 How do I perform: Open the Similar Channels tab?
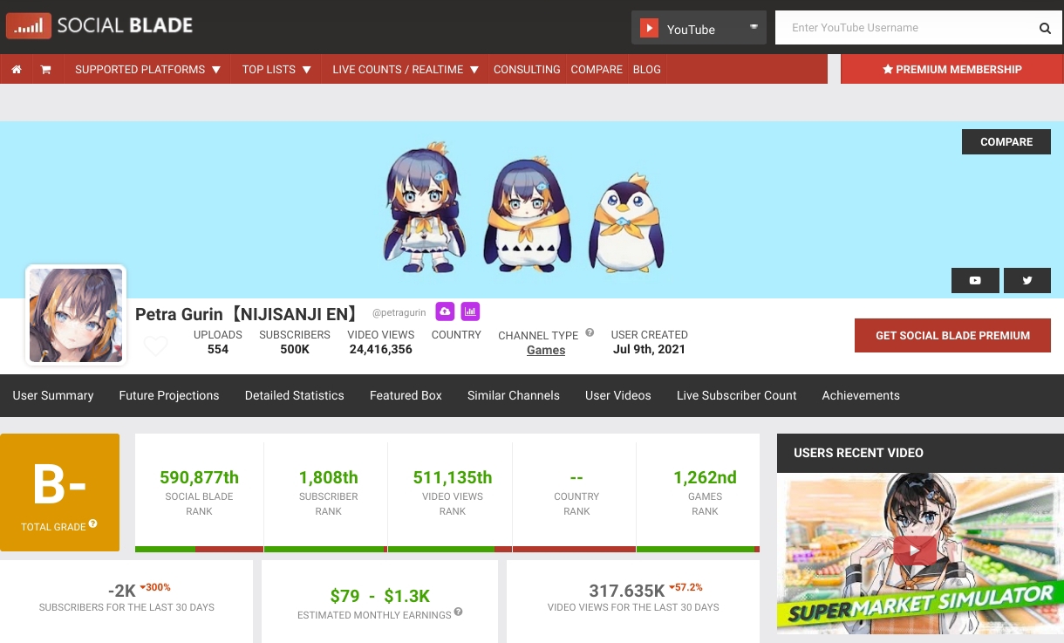tap(514, 395)
